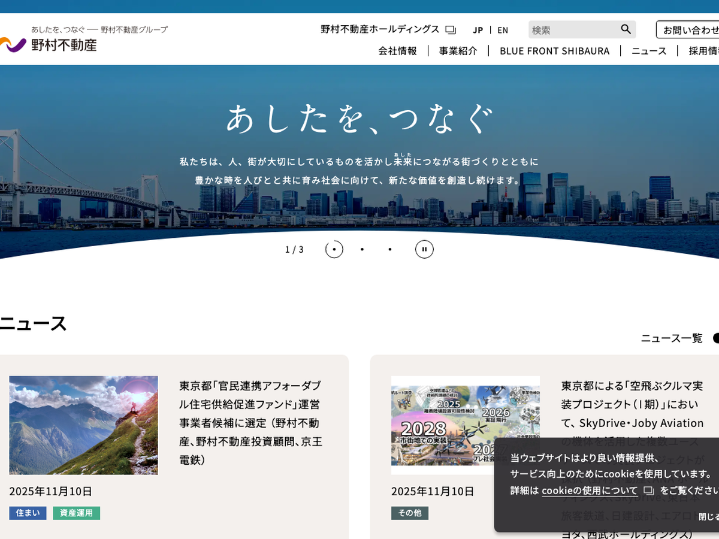Select the first slide indicator dot
The width and height of the screenshot is (719, 539).
click(x=334, y=249)
